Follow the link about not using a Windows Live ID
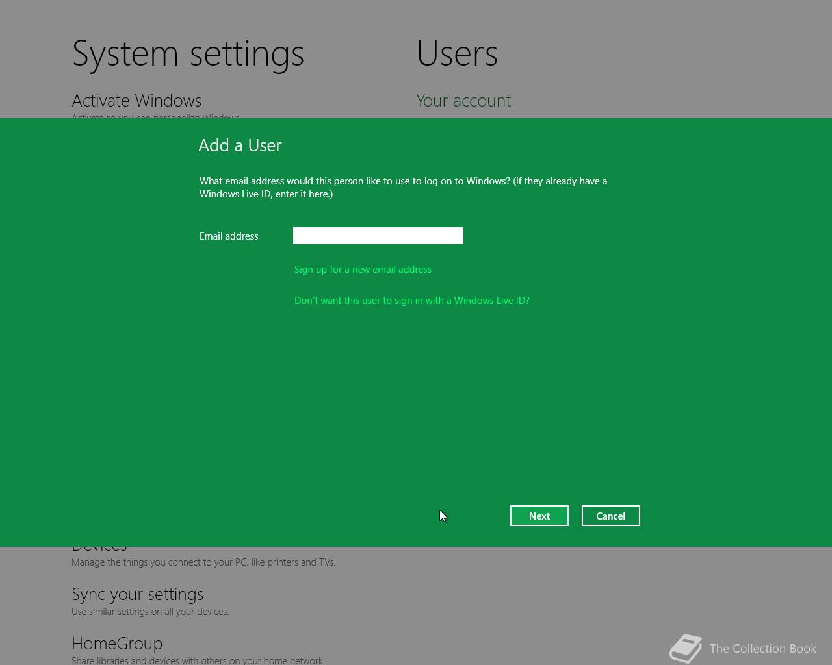The image size is (832, 665). pos(412,301)
